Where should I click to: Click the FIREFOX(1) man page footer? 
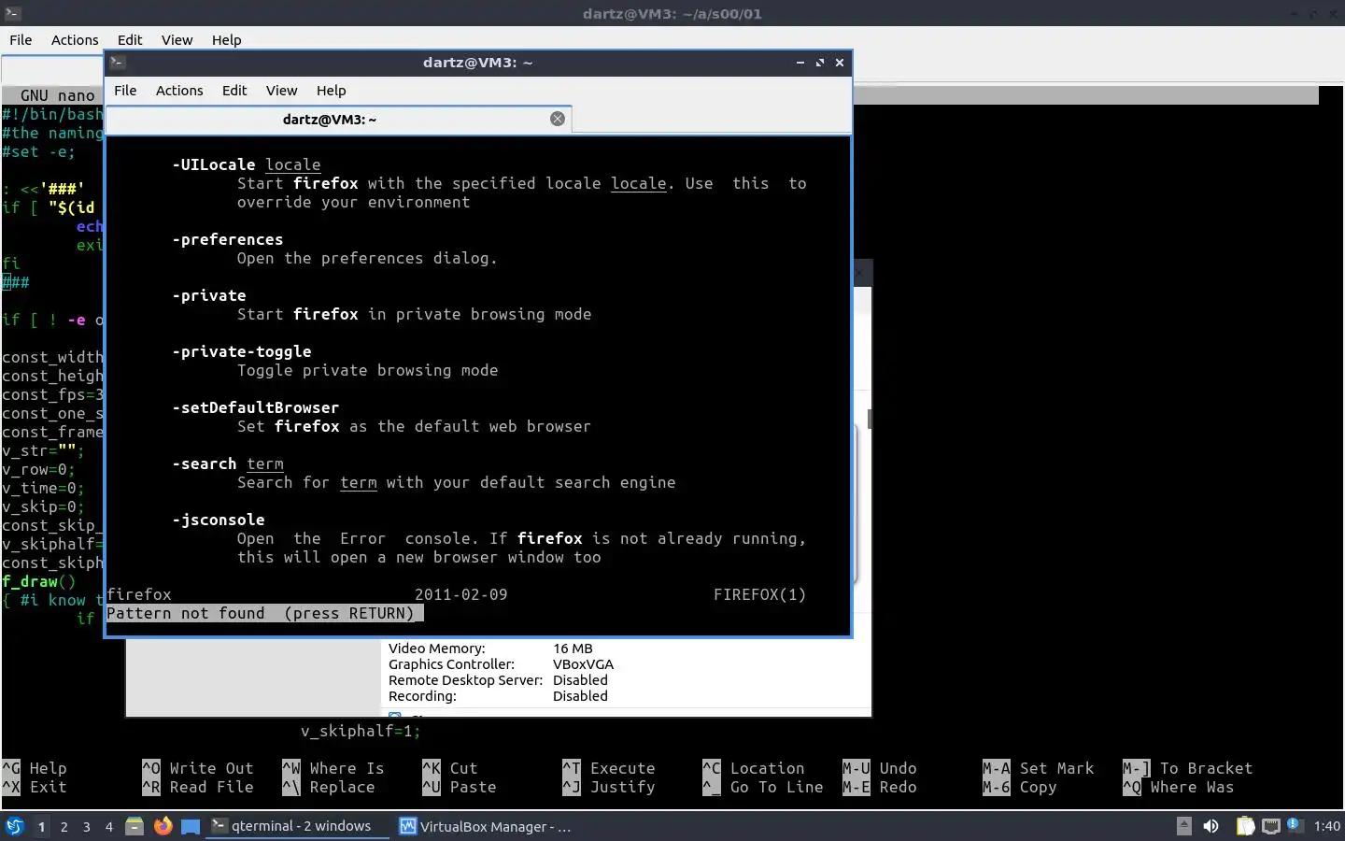tap(759, 594)
